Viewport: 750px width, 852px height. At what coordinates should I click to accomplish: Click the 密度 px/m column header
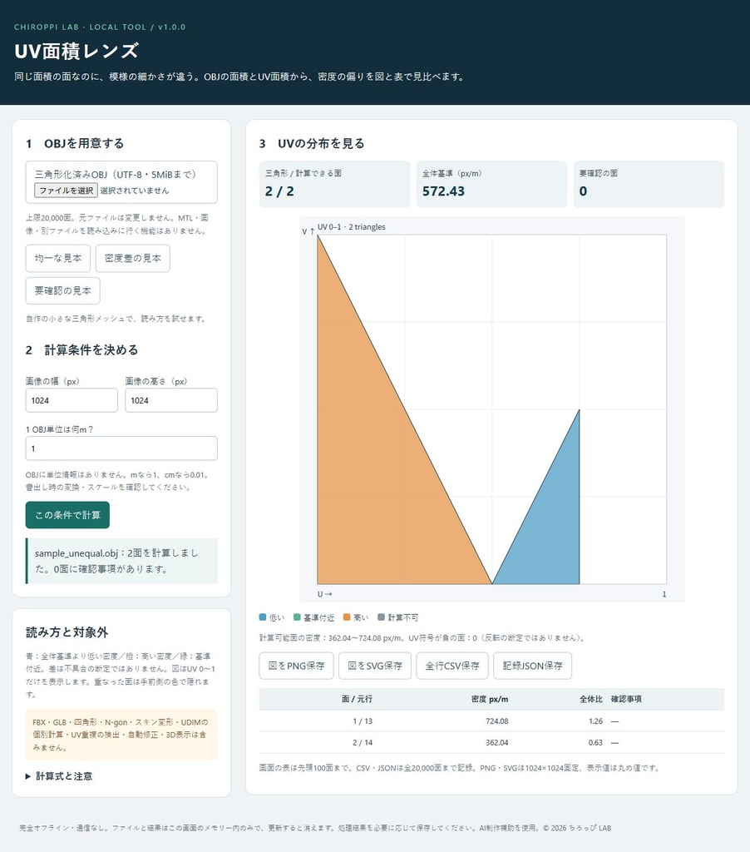[490, 699]
